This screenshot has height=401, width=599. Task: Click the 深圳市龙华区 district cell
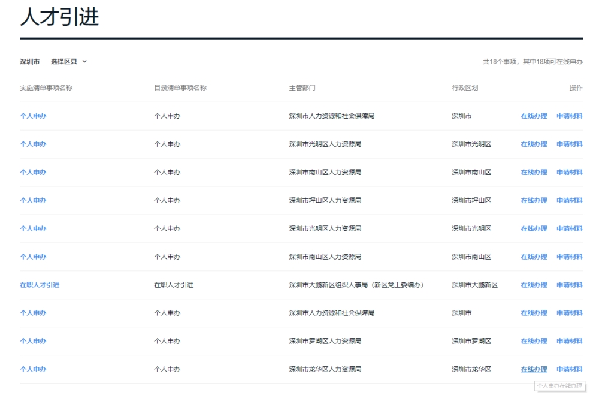tap(471, 369)
